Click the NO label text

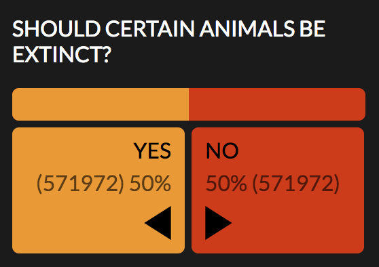(222, 150)
